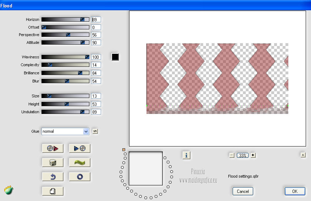This screenshot has height=201, width=311.
Task: Click the Undulation slider track
Action: point(65,112)
